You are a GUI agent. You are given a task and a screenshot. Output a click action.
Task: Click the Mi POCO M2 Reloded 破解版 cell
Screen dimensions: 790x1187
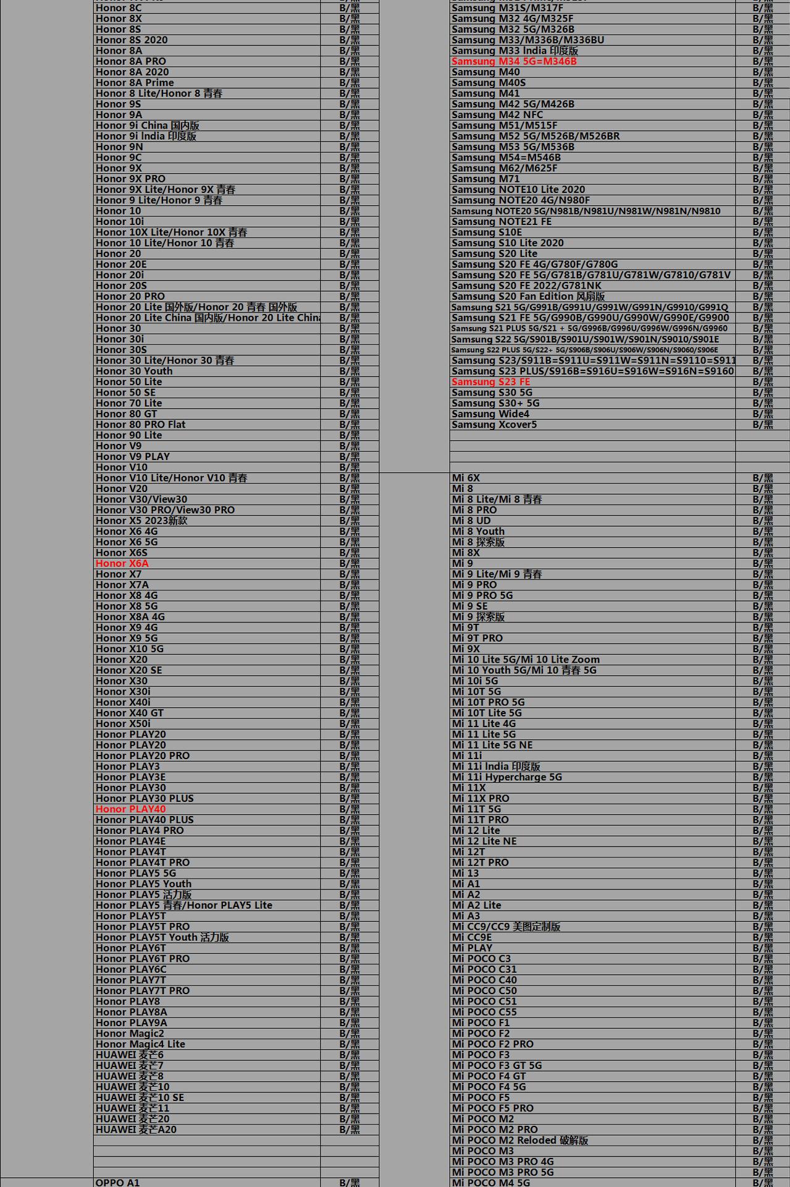[x=519, y=1140]
